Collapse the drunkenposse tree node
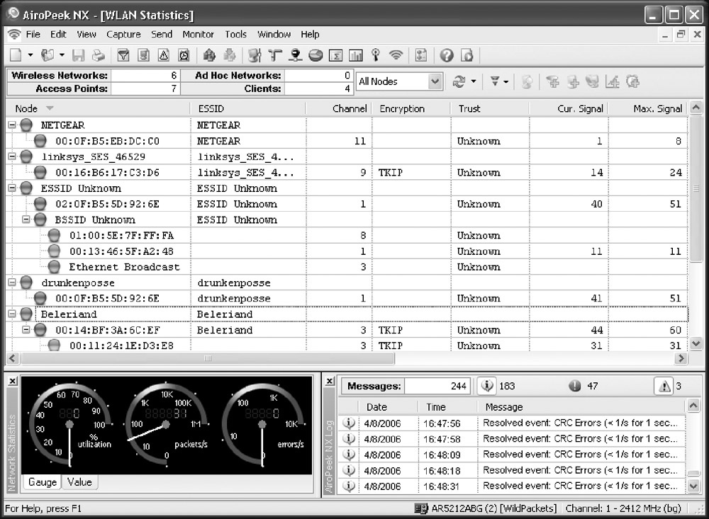 [12, 283]
